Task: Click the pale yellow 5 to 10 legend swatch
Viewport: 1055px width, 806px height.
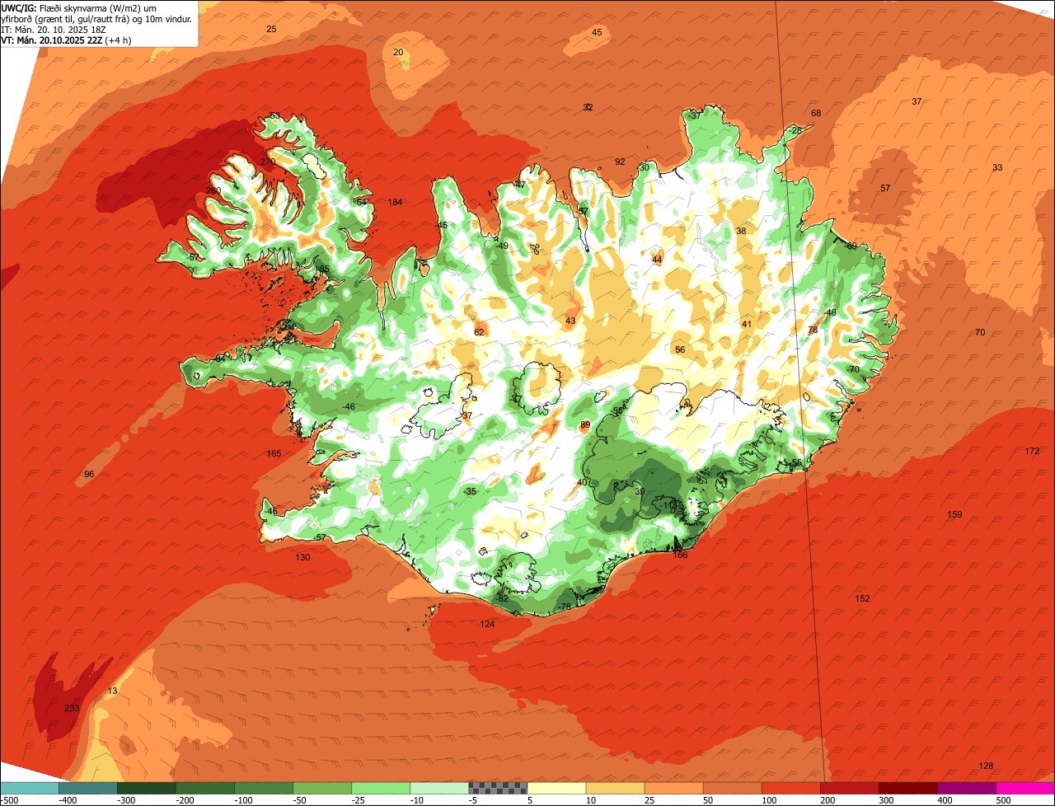Action: coord(556,788)
